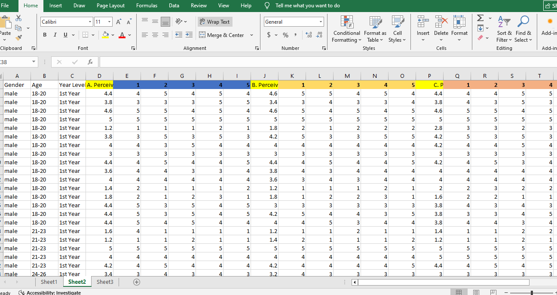Viewport: 557px width, 295px height.
Task: Apply cell borders icon
Action: point(86,35)
